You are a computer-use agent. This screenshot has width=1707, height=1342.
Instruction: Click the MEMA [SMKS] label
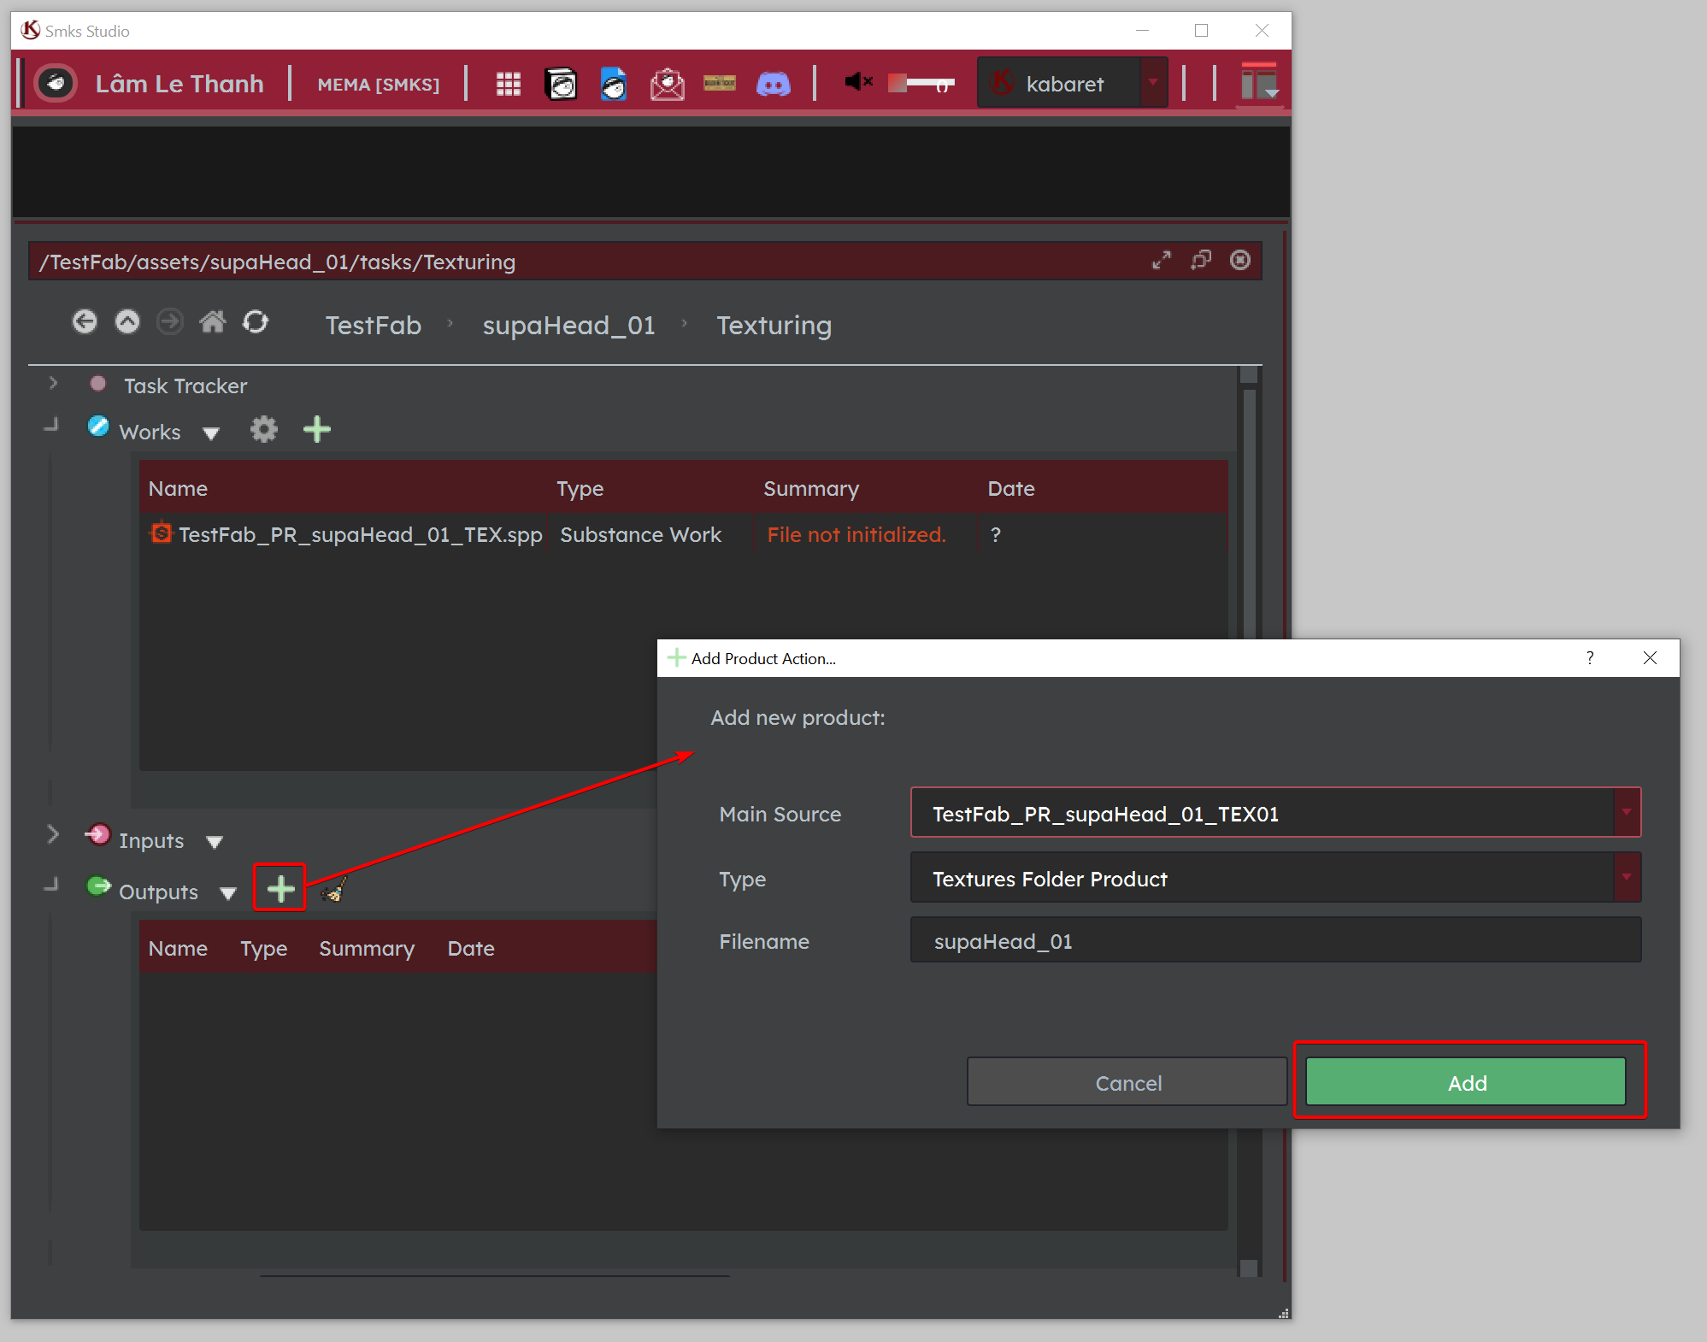click(x=379, y=85)
